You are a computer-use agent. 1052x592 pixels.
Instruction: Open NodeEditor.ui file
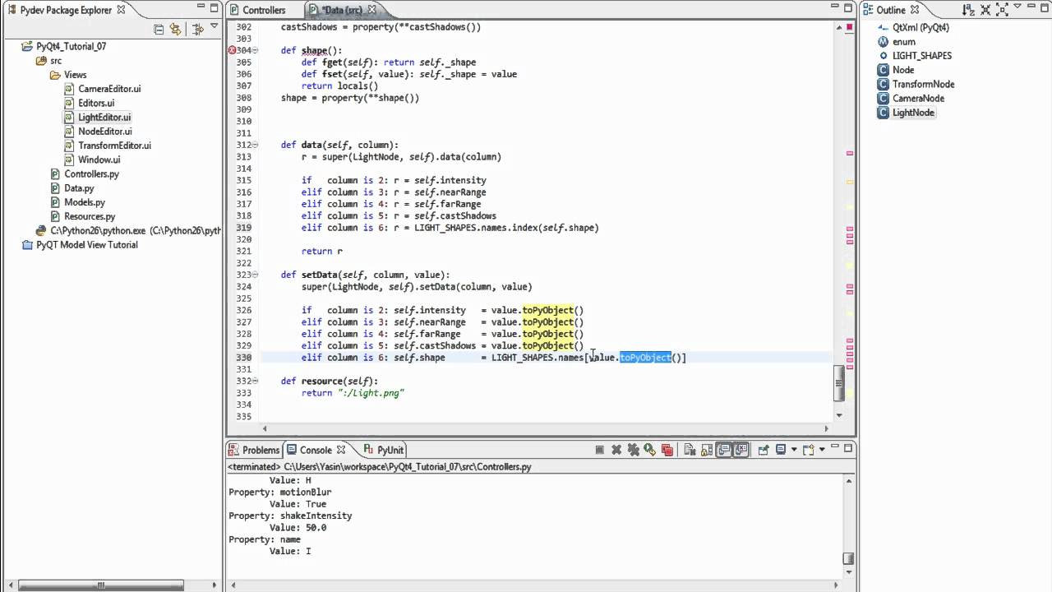tap(105, 132)
